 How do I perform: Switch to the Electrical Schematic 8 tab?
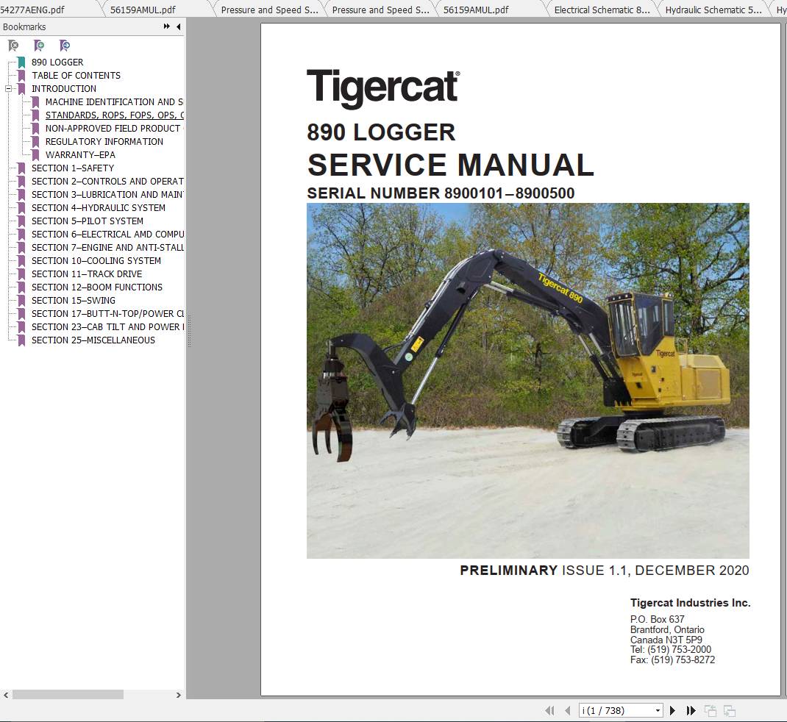click(x=602, y=10)
